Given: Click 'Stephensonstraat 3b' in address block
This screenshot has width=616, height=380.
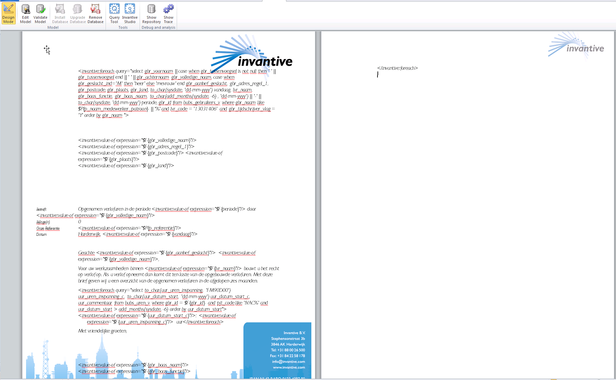Looking at the screenshot, I should [288, 339].
